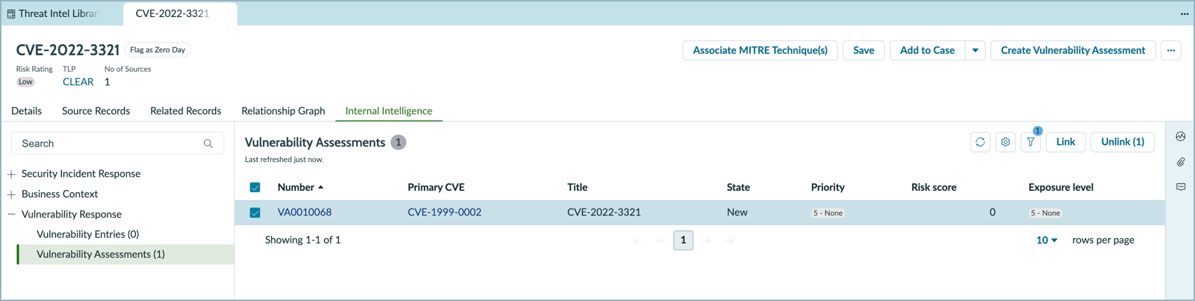Expand the Security Incident Response node
This screenshot has height=301, width=1195.
point(11,174)
